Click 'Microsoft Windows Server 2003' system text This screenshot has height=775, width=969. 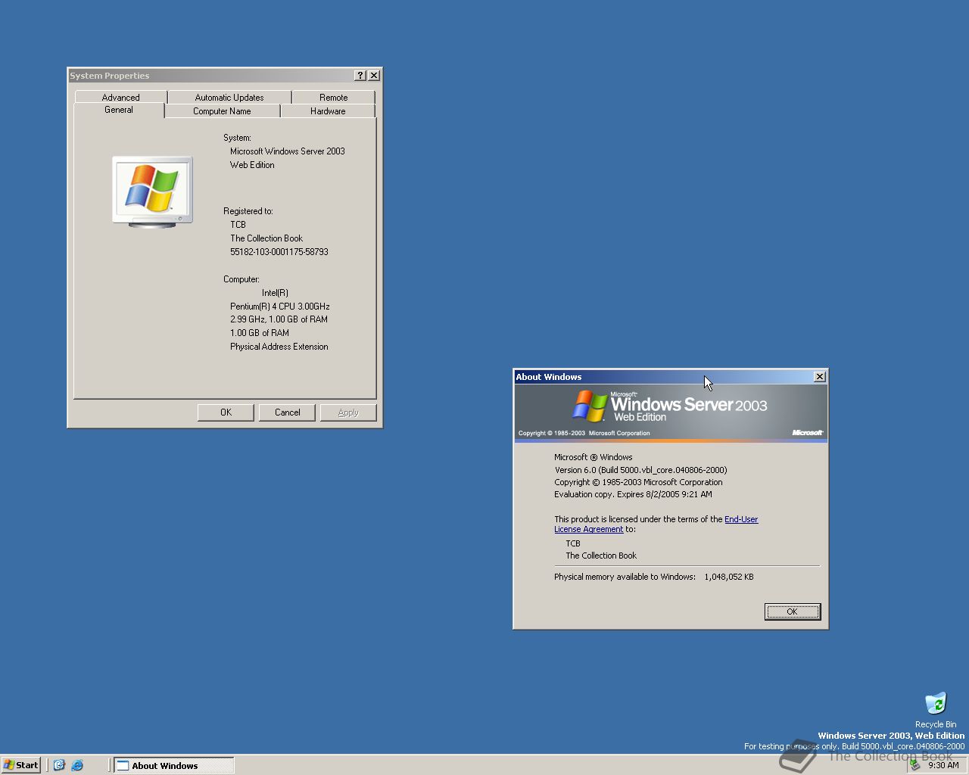coord(288,151)
